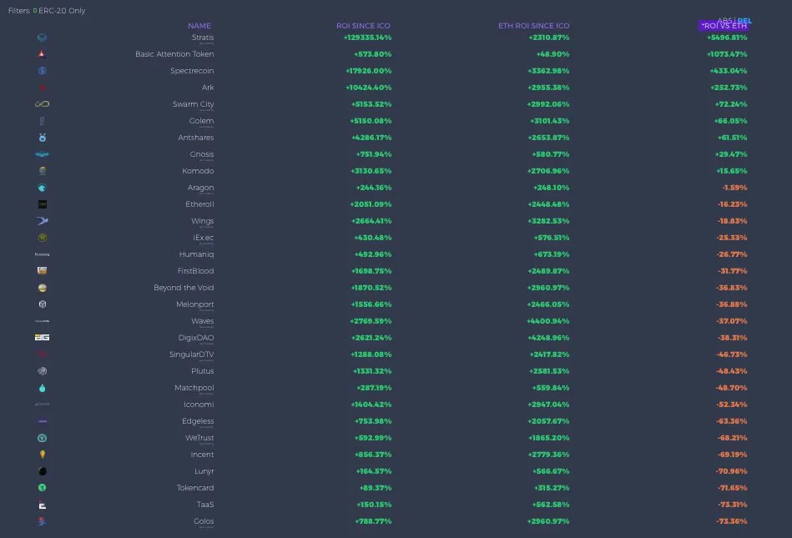Sort the table by NAME column
792x538 pixels.
[199, 26]
